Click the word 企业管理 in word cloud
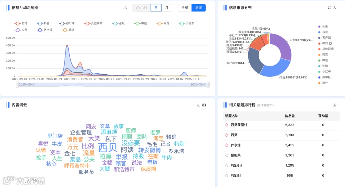Screen dimensions: 345x187 pyautogui.click(x=81, y=132)
